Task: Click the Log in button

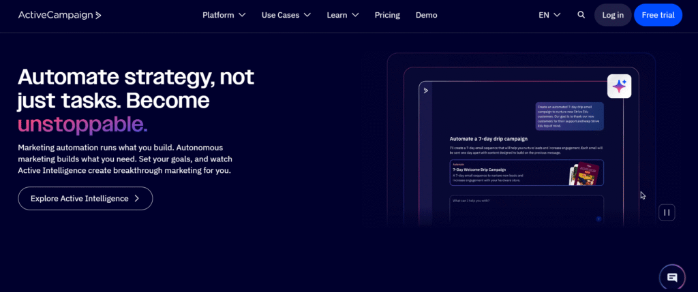Action: pos(612,15)
